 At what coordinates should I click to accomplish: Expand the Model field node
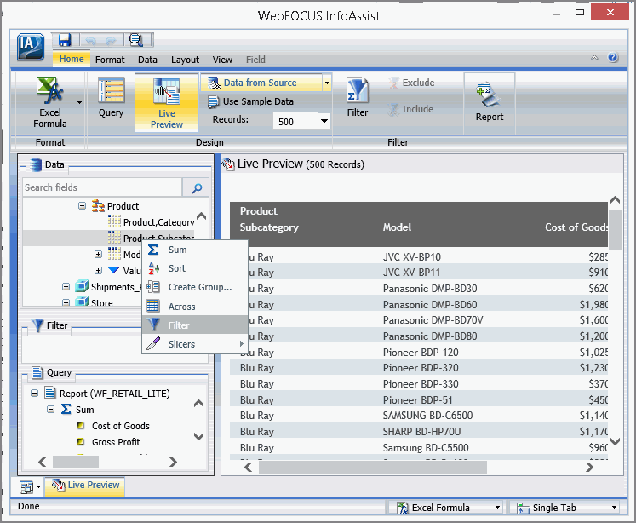coord(98,255)
